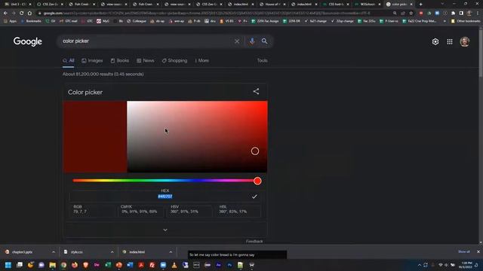Viewport: 483px width, 271px height.
Task: Launch Brave browser from the taskbar
Action: [x=85, y=265]
